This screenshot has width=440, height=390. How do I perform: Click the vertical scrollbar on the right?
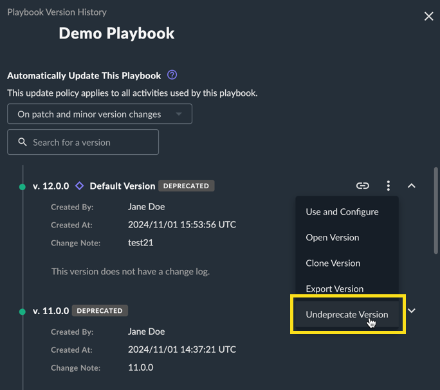click(435, 210)
